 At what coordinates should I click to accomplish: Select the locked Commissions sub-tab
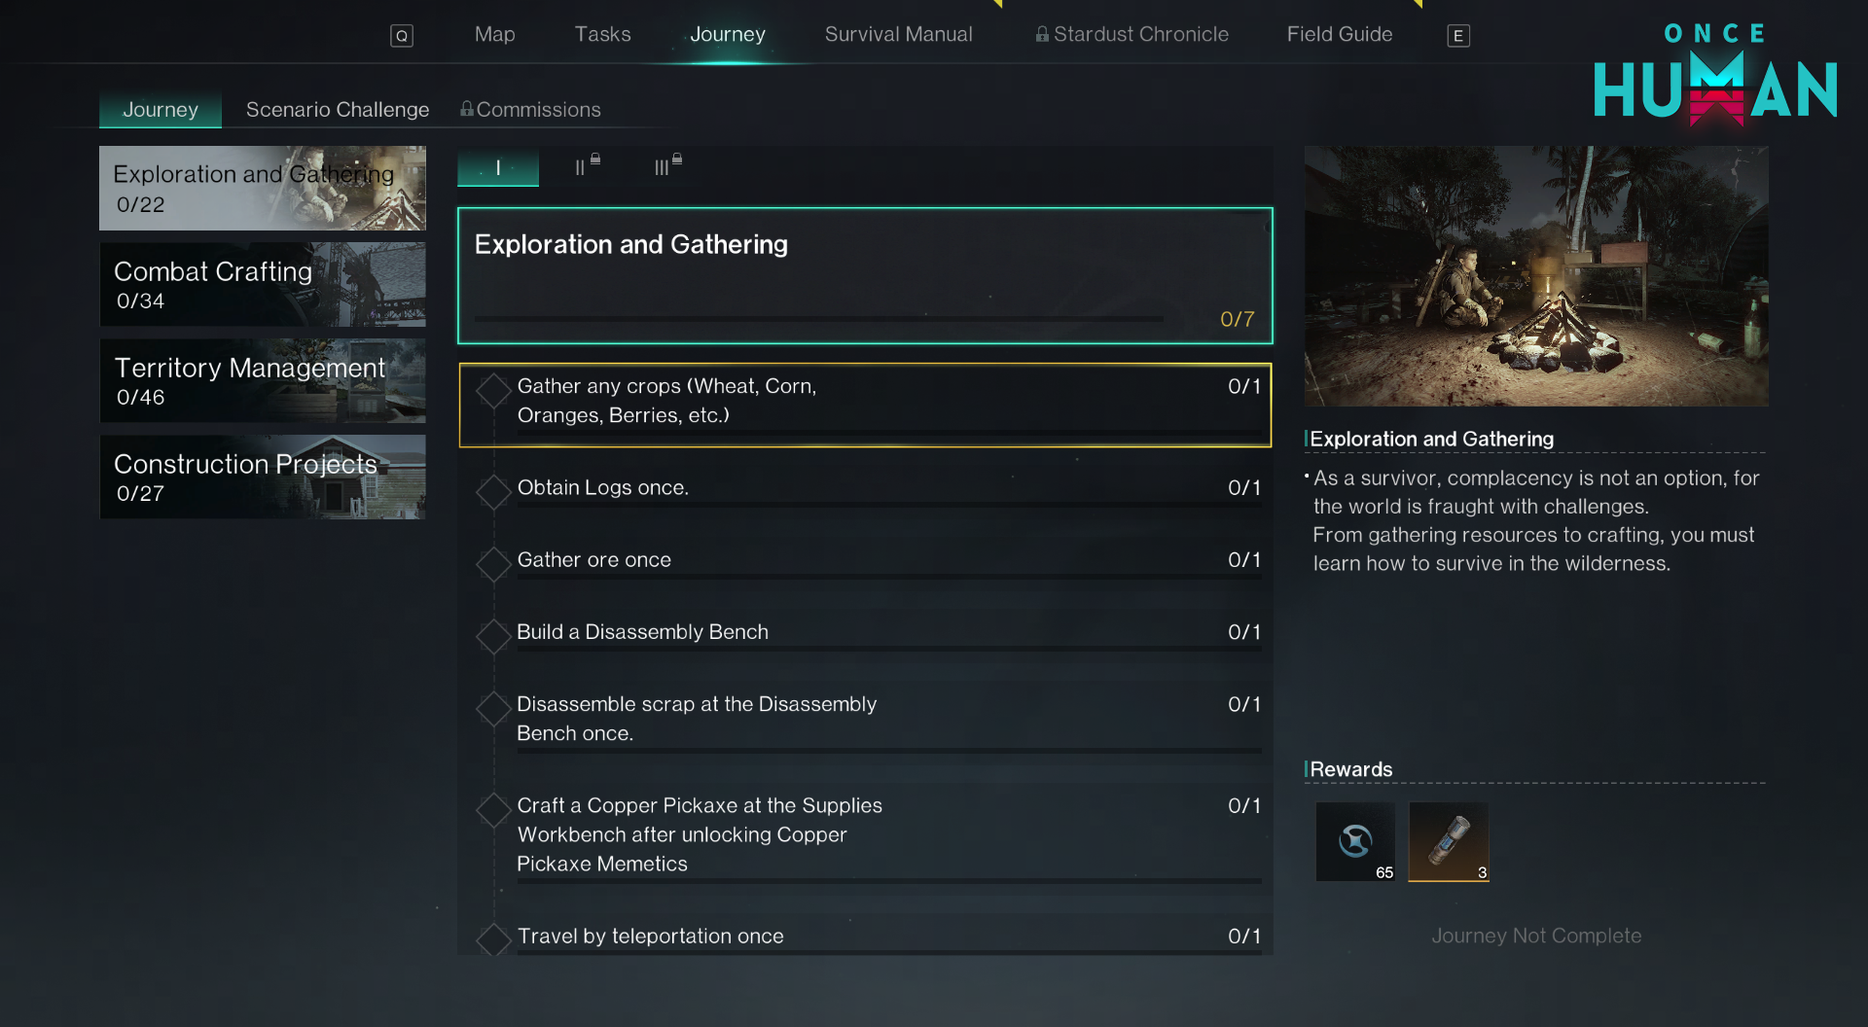click(x=530, y=110)
